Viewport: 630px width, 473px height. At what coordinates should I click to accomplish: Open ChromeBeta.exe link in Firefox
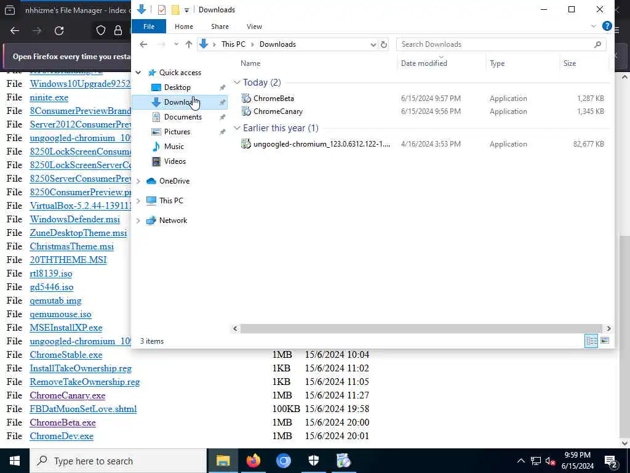coord(63,422)
